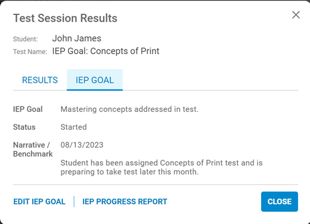The height and width of the screenshot is (224, 310).
Task: Click test name IEP Goal: Concepts of Print
Action: 106,51
